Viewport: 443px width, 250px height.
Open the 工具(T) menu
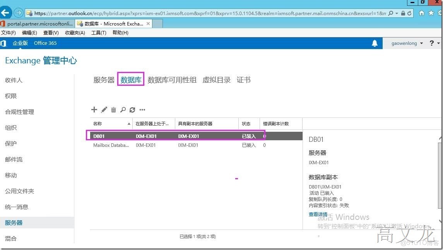(x=98, y=32)
